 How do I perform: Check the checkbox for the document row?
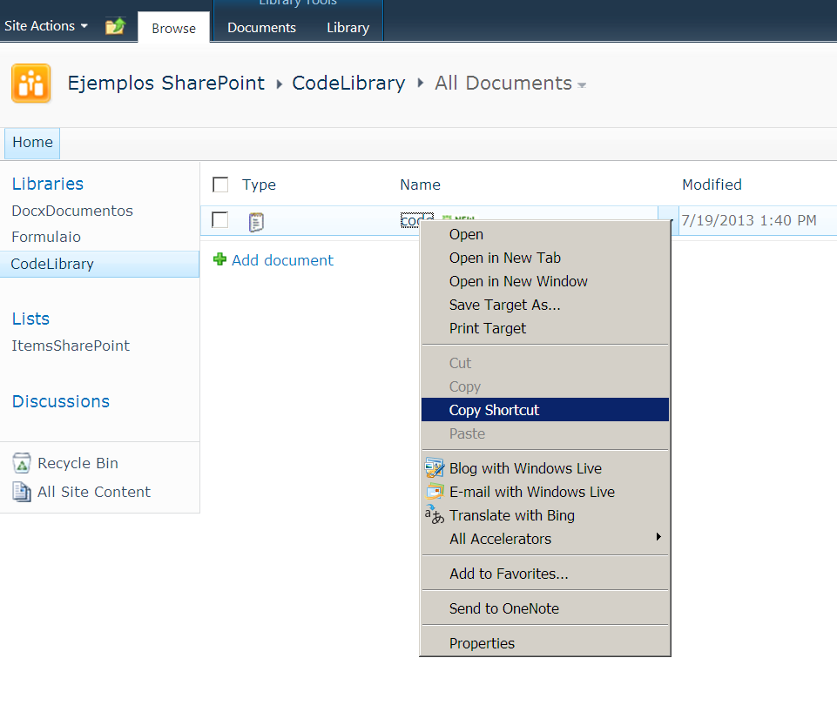[x=219, y=220]
